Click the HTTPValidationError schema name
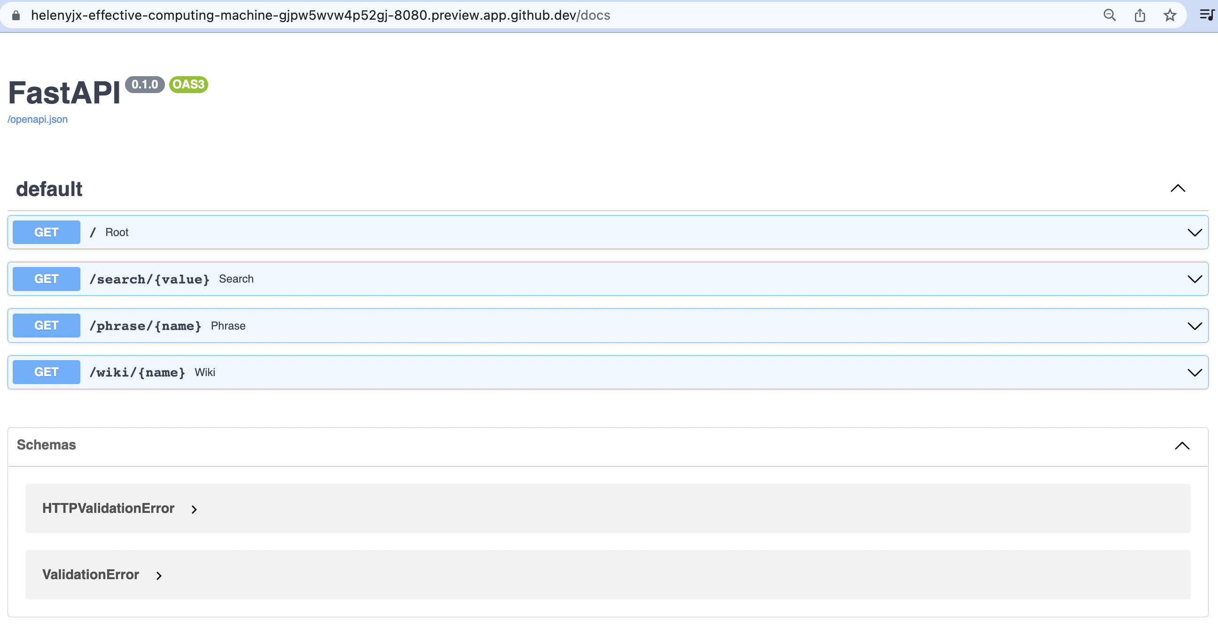1218x629 pixels. point(108,508)
